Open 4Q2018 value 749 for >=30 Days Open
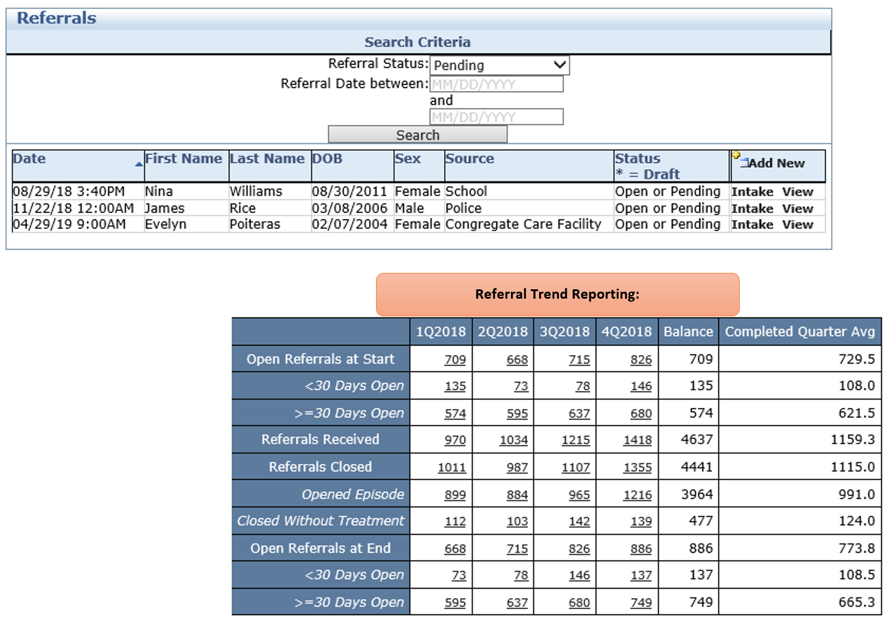The height and width of the screenshot is (625, 887). [x=641, y=603]
